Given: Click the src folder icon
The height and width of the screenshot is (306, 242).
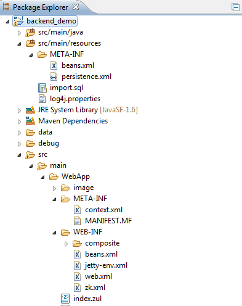Looking at the screenshot, I should coord(30,155).
